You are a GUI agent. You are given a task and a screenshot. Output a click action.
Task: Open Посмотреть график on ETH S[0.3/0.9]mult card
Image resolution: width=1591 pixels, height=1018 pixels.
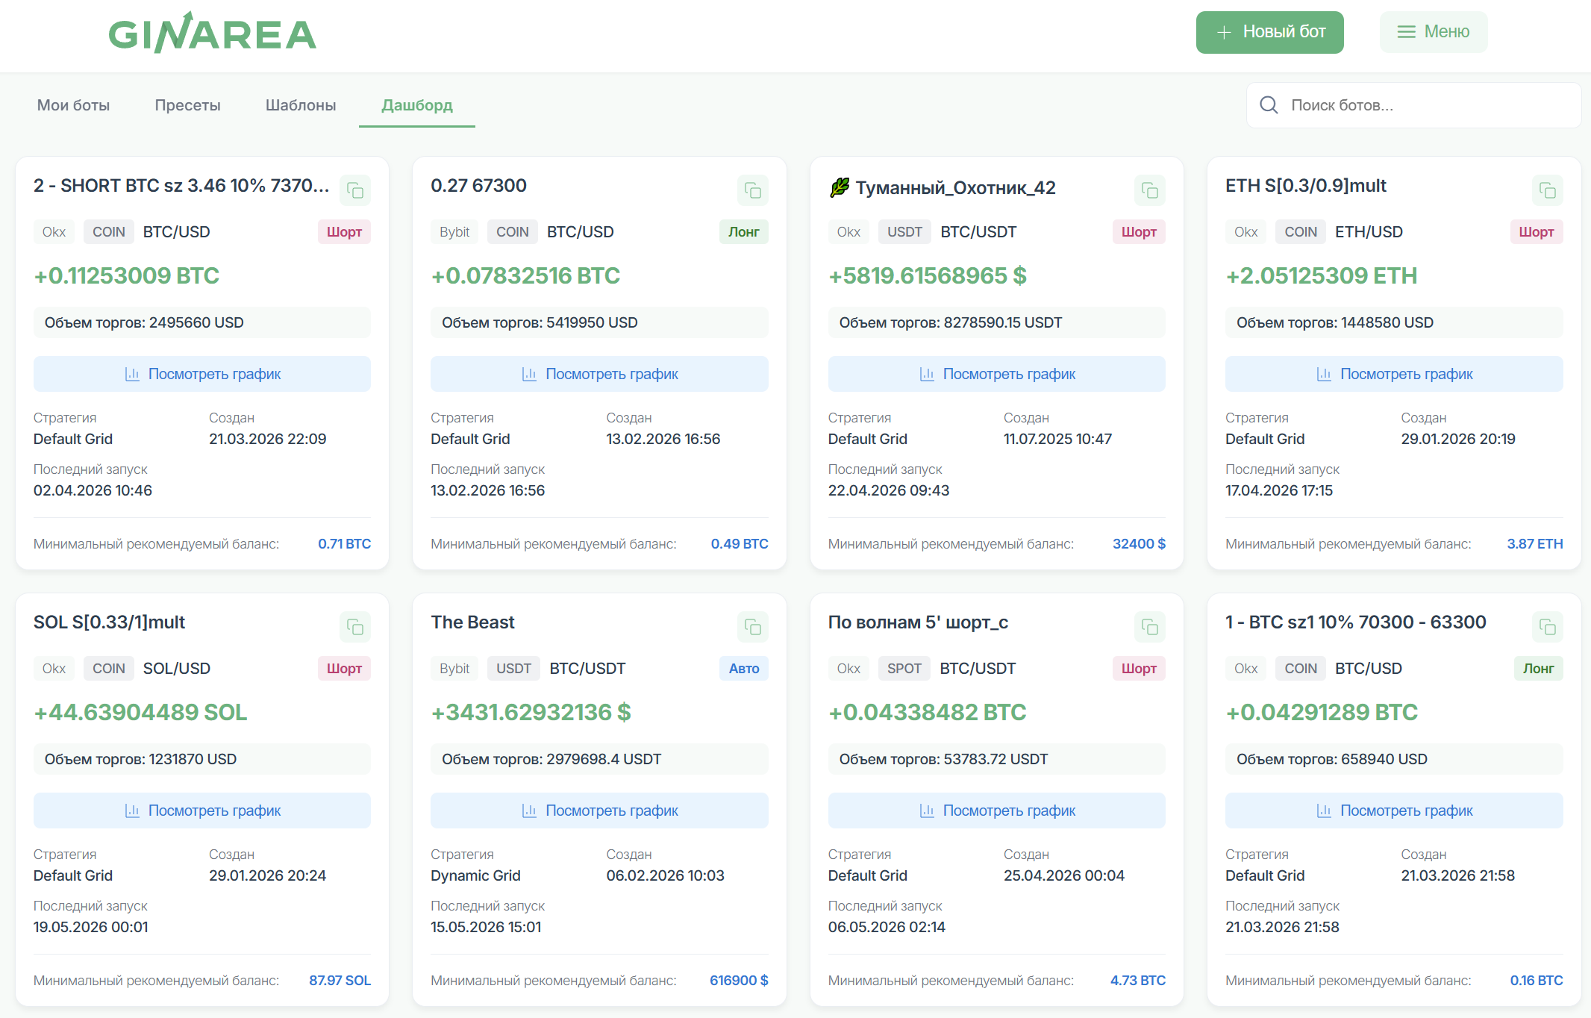pos(1394,374)
